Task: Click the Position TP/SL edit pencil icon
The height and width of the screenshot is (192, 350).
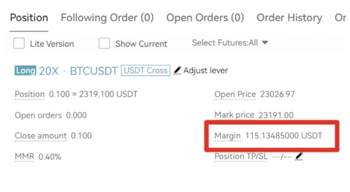Action: click(x=299, y=156)
